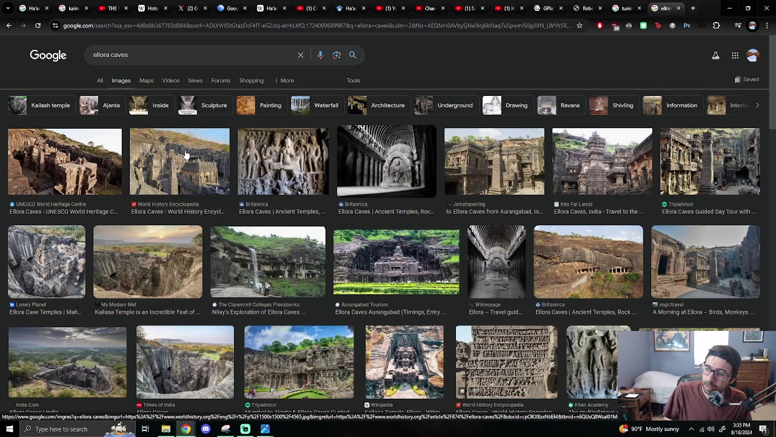Open World History Encyclopedia Ellora image
Screen dimensions: 776x437
point(179,161)
